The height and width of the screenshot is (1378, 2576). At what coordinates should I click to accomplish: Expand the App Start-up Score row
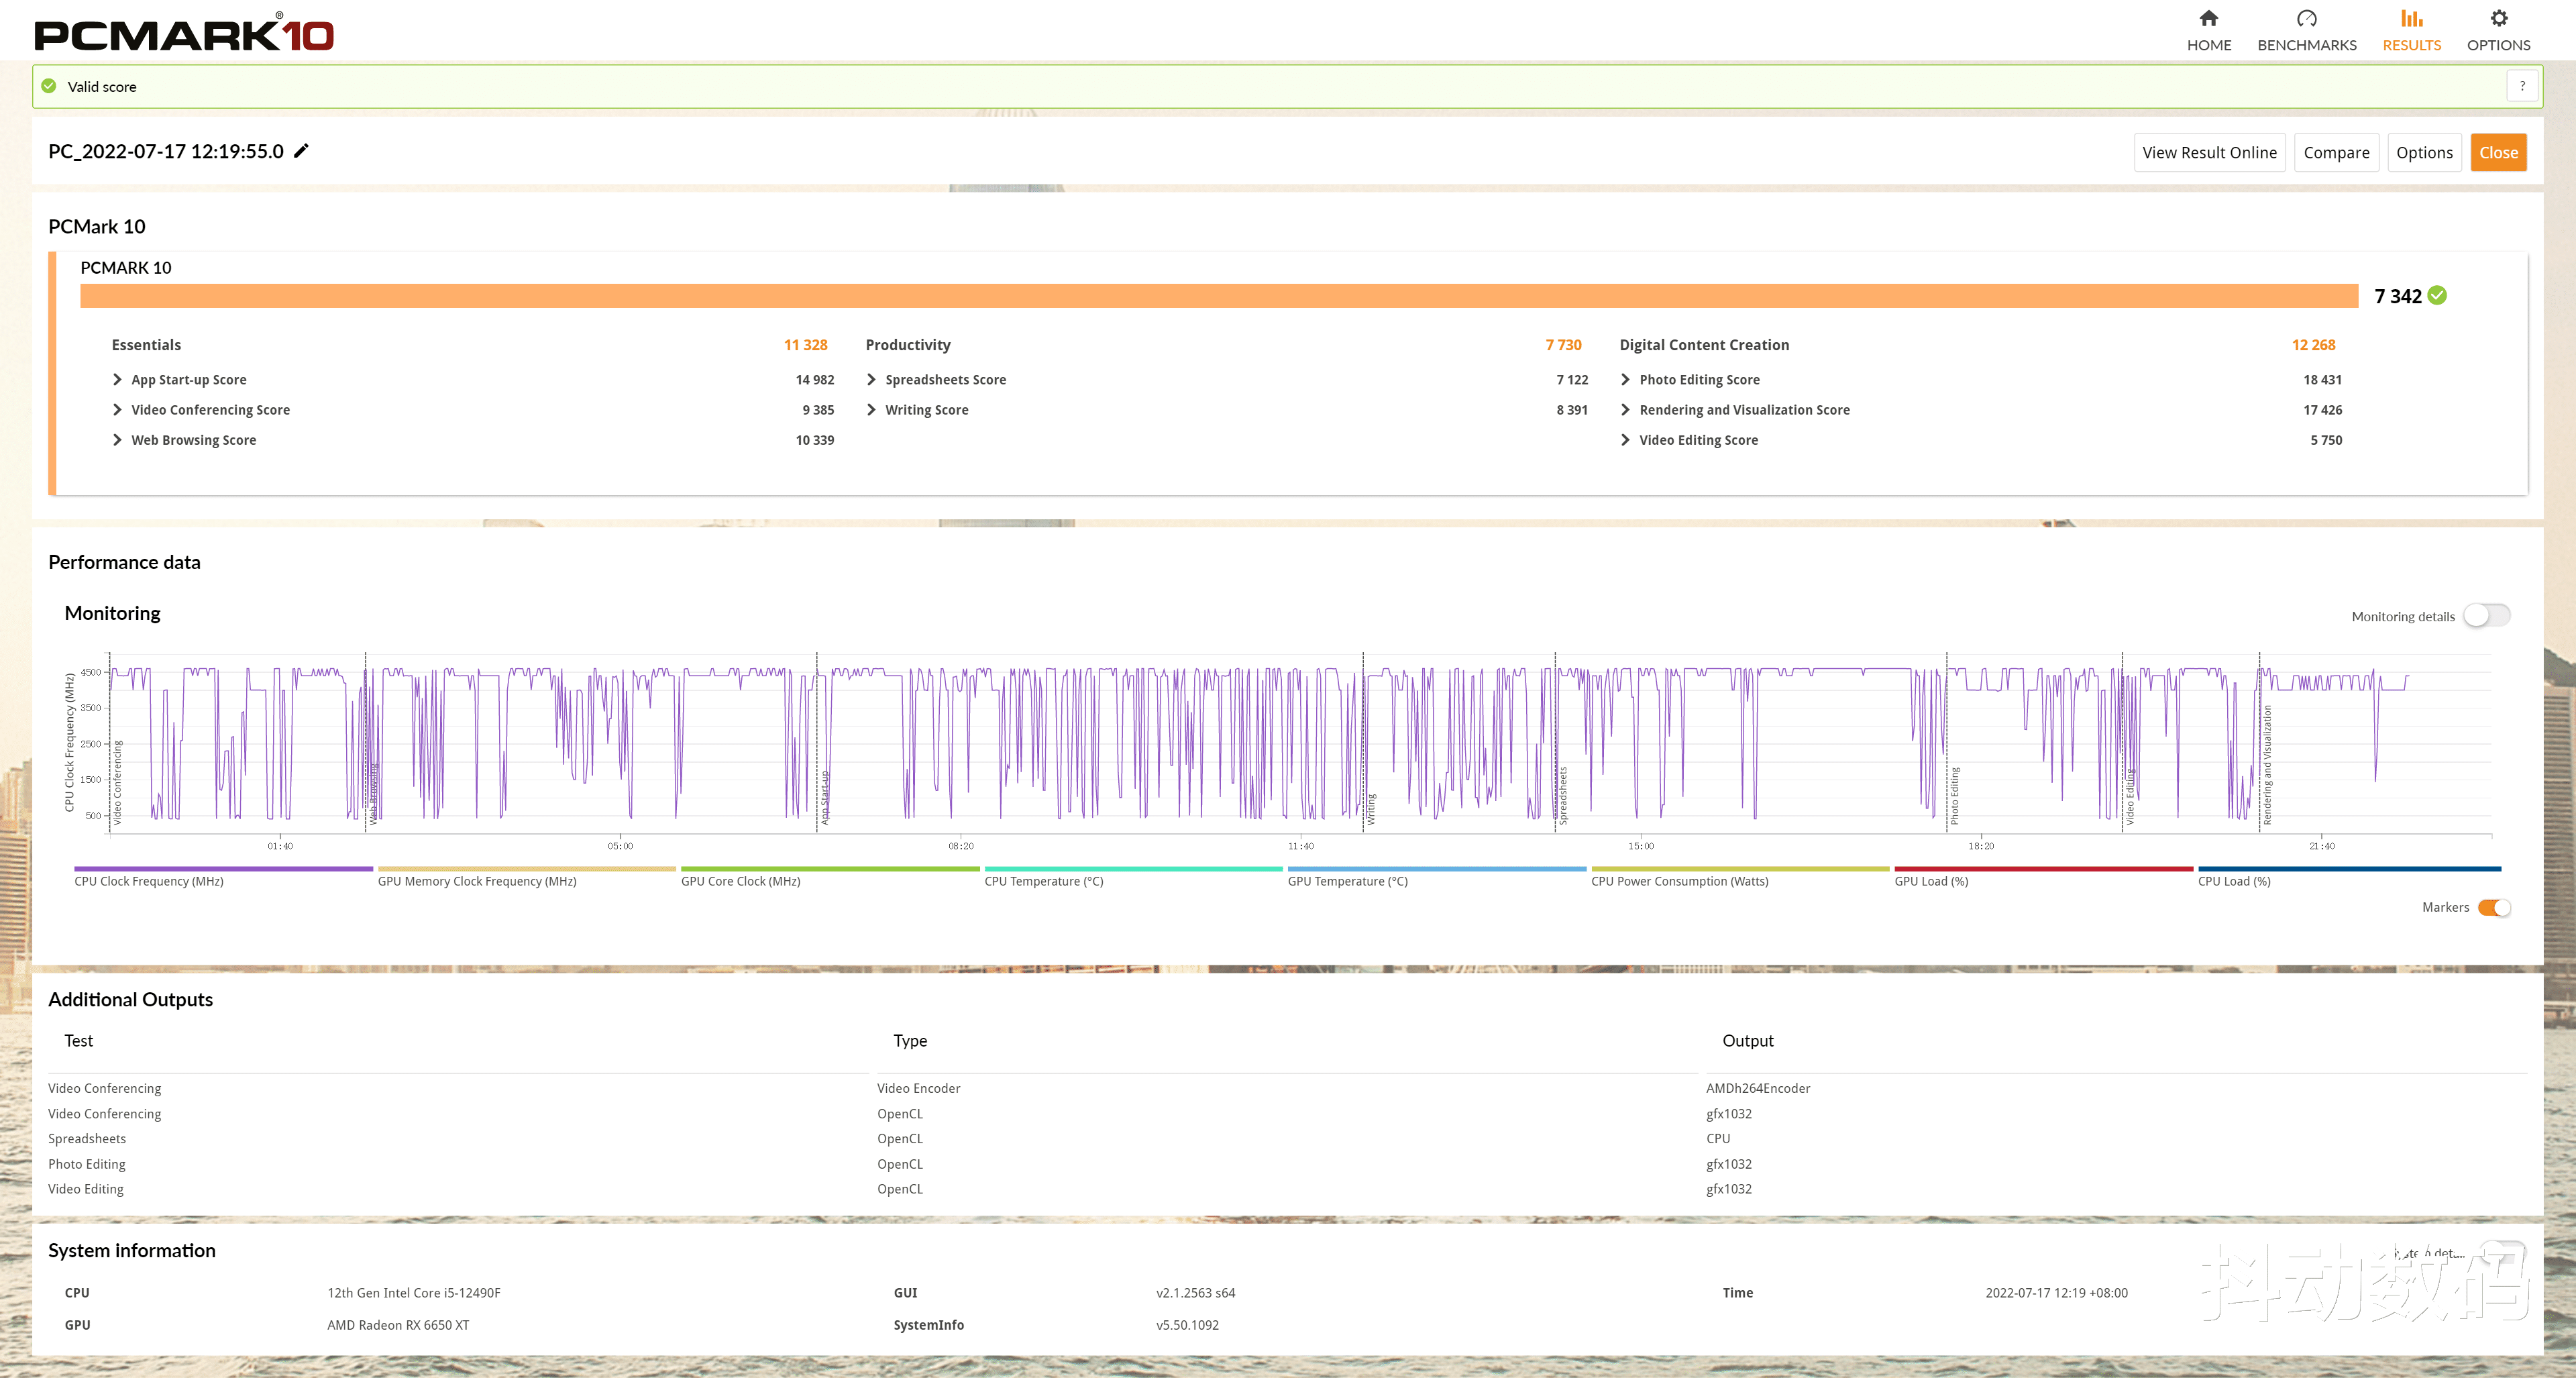[117, 380]
